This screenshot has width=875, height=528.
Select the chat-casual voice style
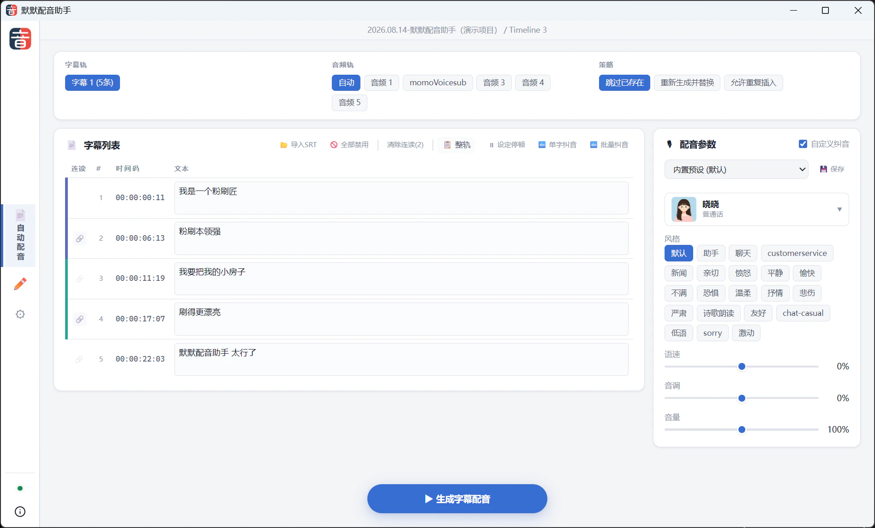click(803, 313)
